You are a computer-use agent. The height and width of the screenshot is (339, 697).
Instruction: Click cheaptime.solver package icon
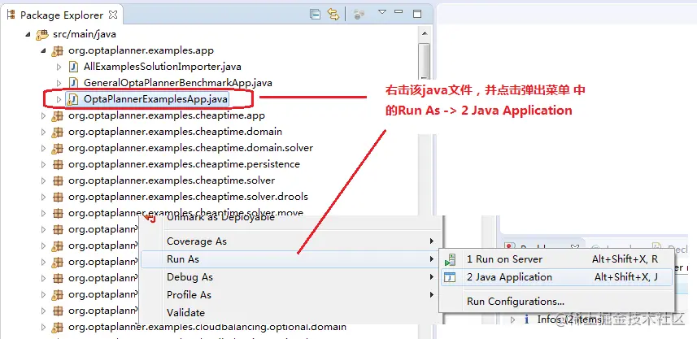click(x=58, y=180)
